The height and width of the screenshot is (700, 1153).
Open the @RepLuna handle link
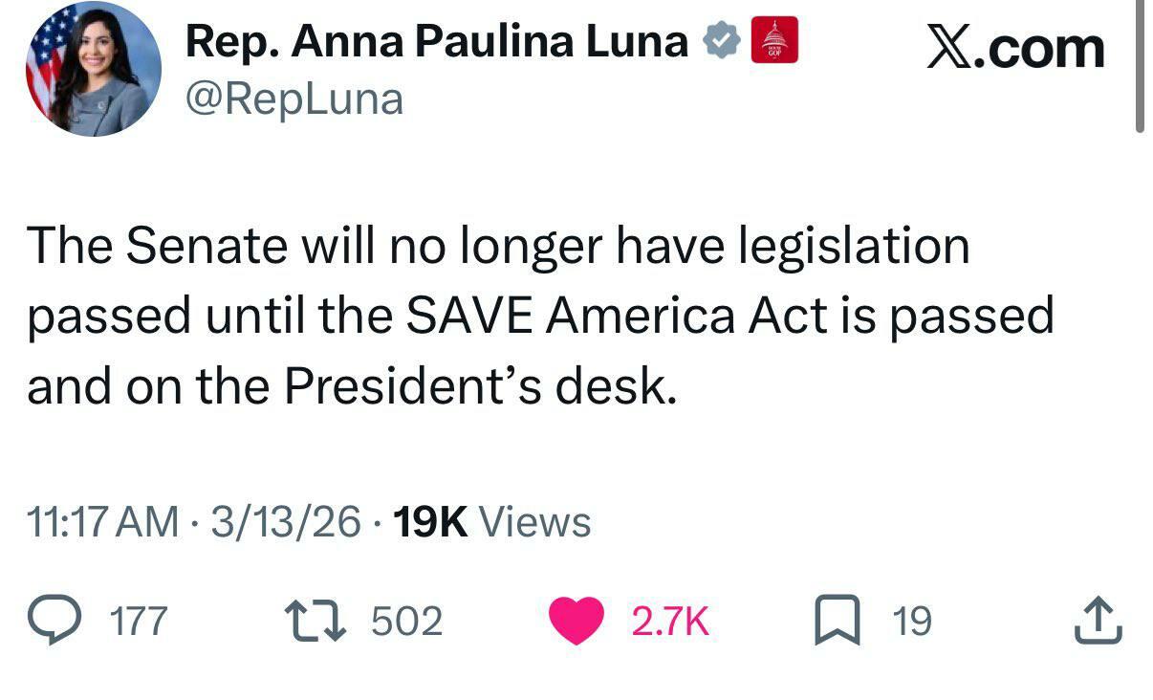coord(294,98)
